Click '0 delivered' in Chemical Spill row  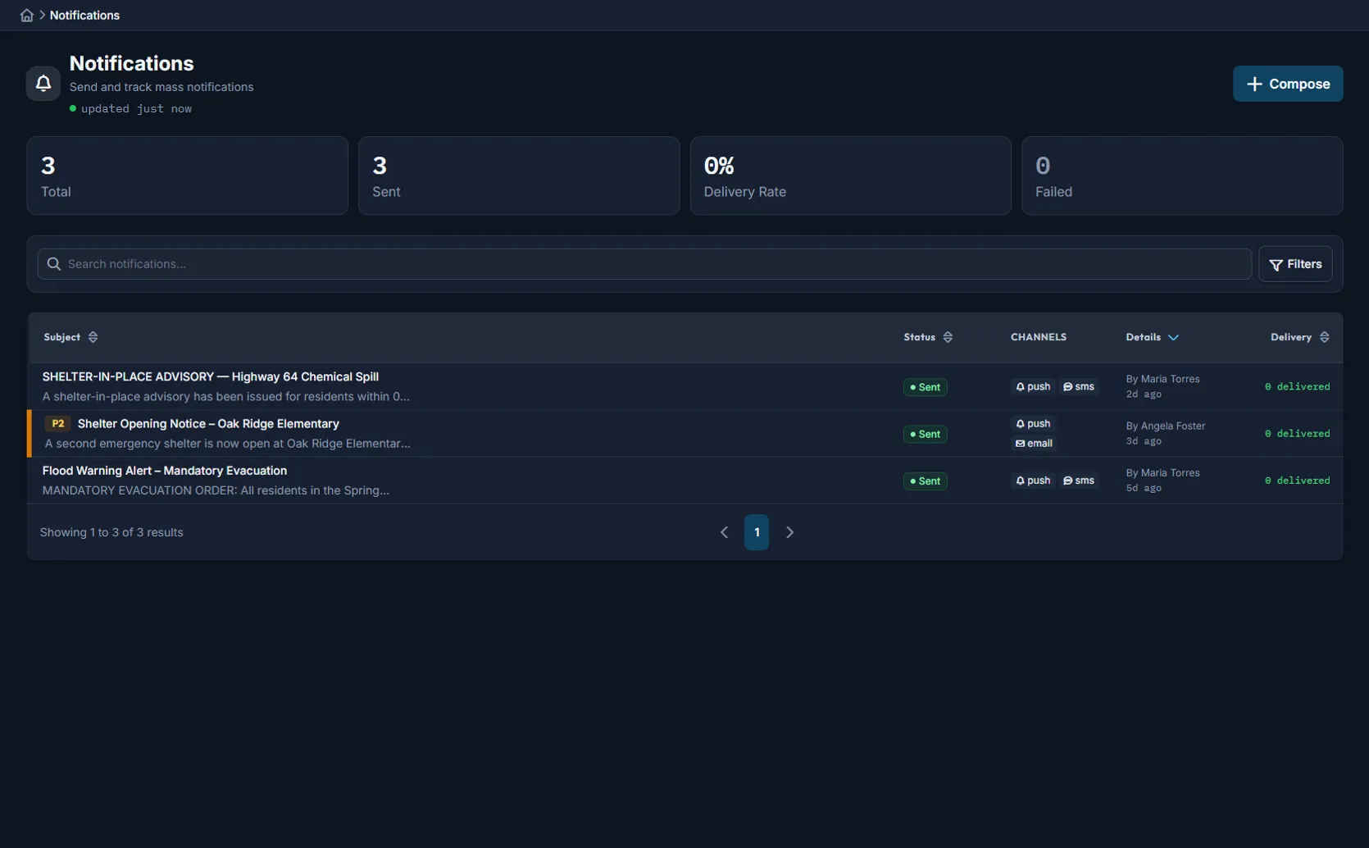pyautogui.click(x=1297, y=387)
